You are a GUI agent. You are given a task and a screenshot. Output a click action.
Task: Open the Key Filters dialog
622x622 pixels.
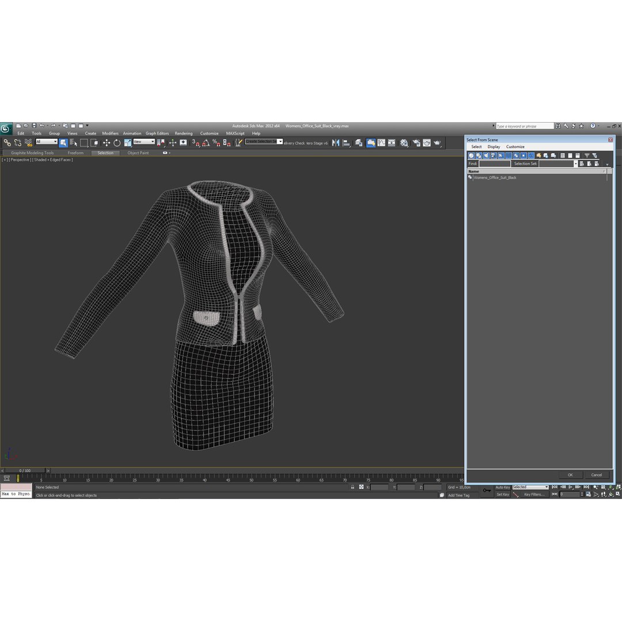coord(534,494)
